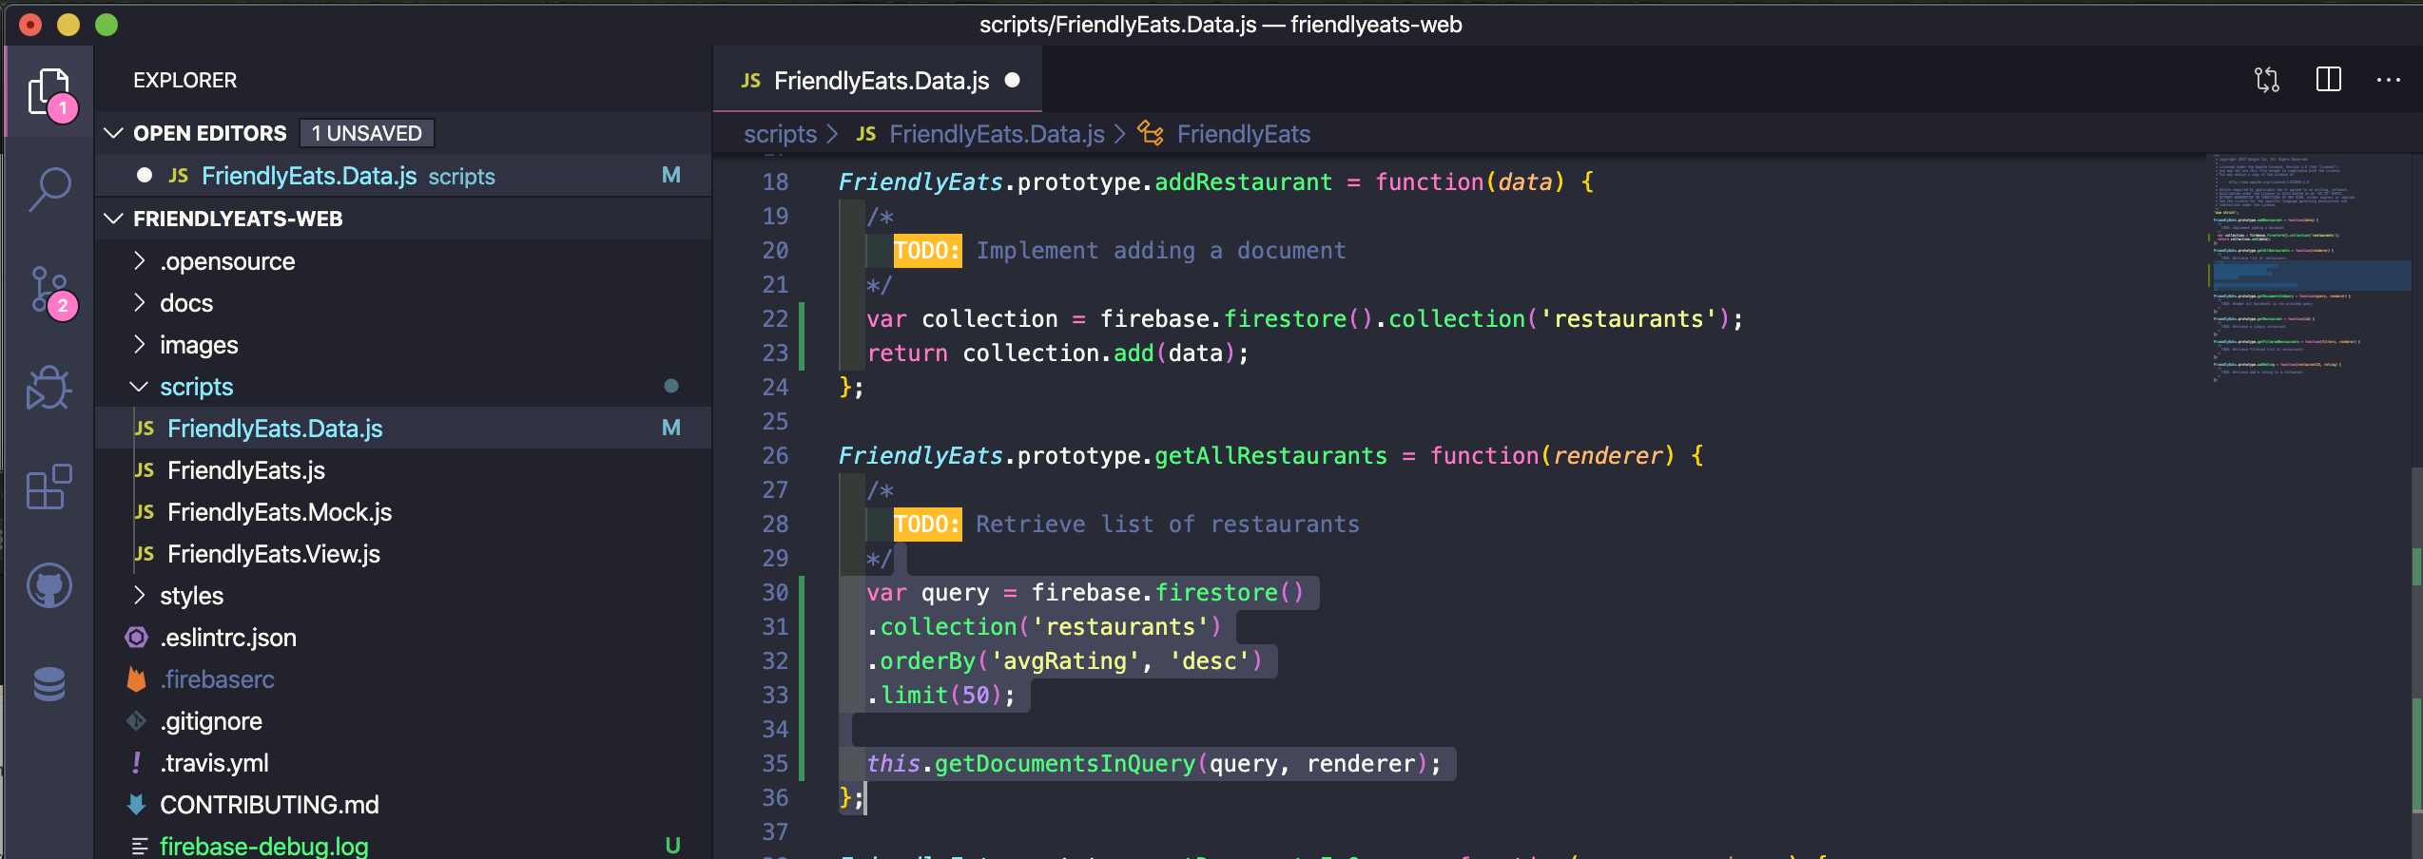The width and height of the screenshot is (2423, 859).
Task: Click the markdown icon beside CONTRIBUTING.md
Action: 137,805
